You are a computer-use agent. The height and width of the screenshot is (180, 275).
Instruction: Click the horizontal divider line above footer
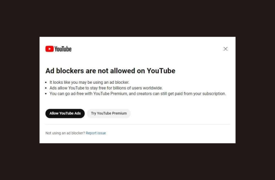(138, 124)
